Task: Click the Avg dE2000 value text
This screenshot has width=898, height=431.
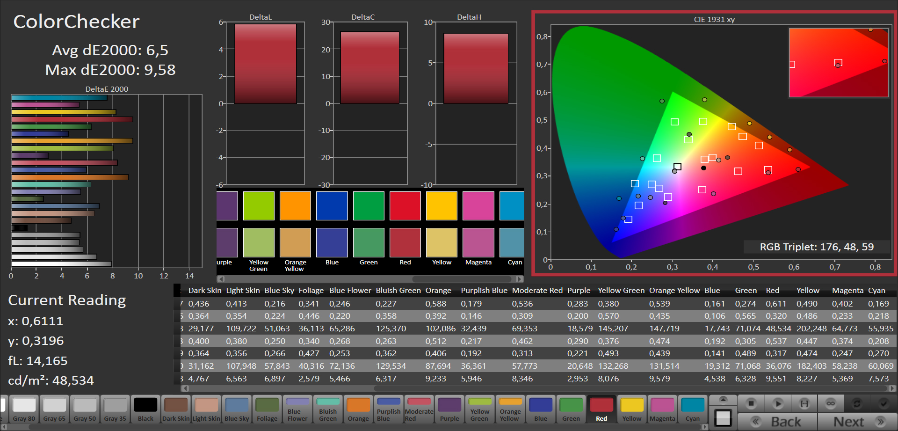Action: point(110,50)
